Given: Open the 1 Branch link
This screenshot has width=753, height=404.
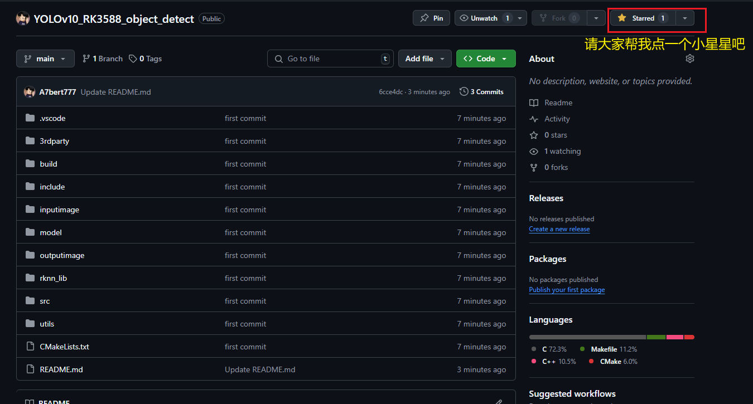Looking at the screenshot, I should (103, 59).
